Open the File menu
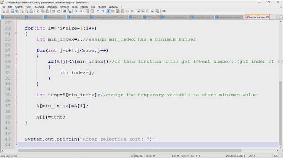 click(x=3, y=7)
